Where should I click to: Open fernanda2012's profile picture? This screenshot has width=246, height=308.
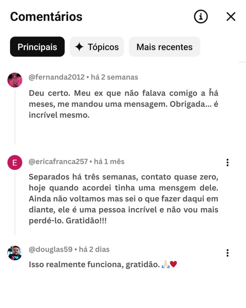[x=15, y=80]
